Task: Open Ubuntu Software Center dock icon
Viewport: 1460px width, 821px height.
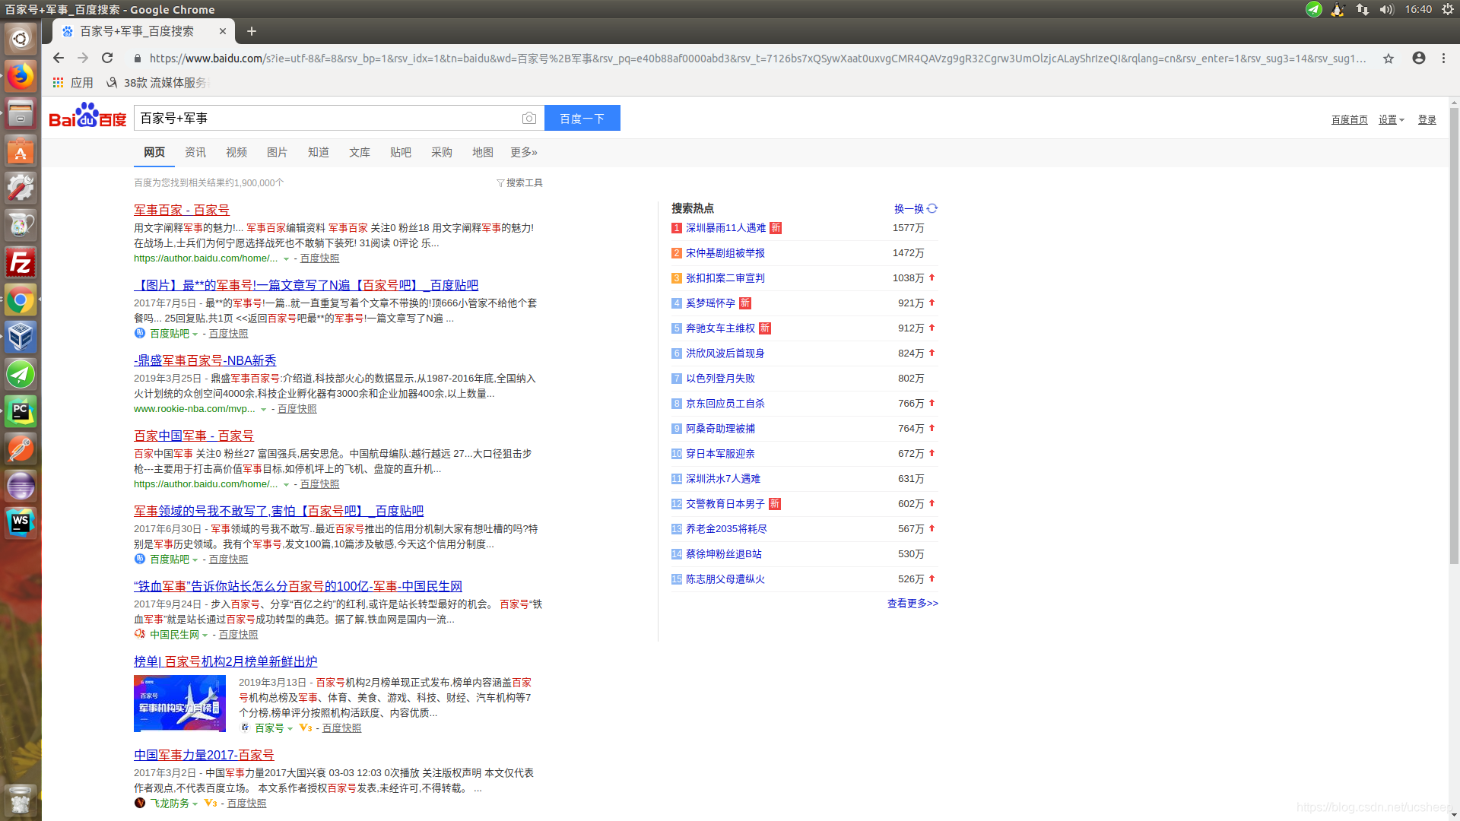Action: (21, 151)
